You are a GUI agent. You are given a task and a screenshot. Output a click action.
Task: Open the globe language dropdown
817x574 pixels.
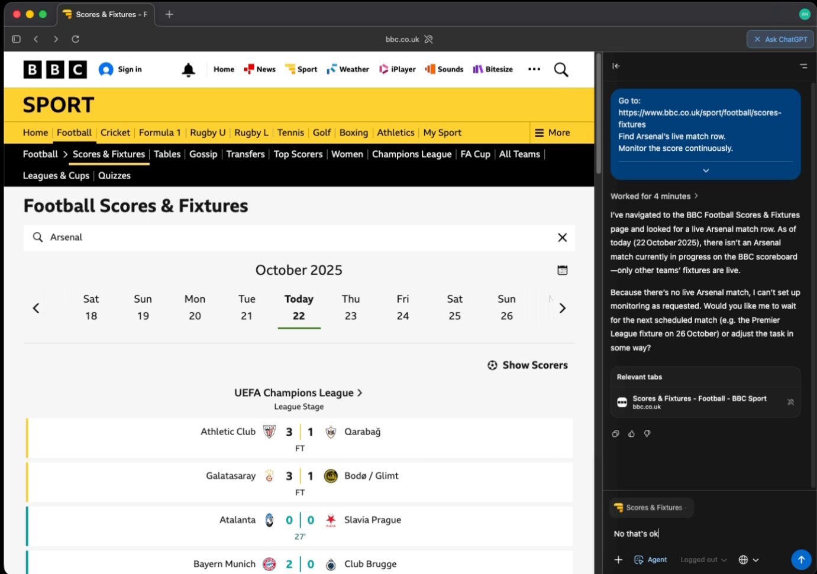[748, 560]
